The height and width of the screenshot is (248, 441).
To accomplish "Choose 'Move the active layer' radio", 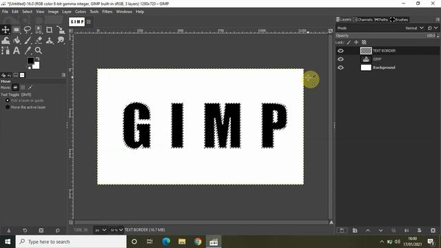I will coord(8,107).
